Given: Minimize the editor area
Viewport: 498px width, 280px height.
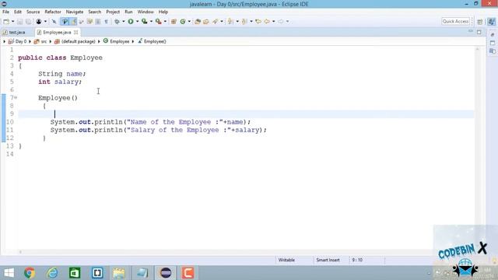Looking at the screenshot, I should point(471,32).
